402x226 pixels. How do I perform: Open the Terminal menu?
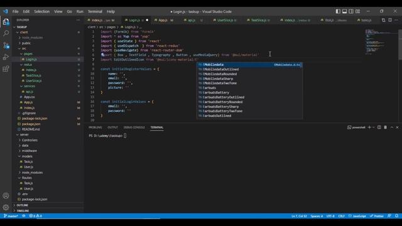95,11
